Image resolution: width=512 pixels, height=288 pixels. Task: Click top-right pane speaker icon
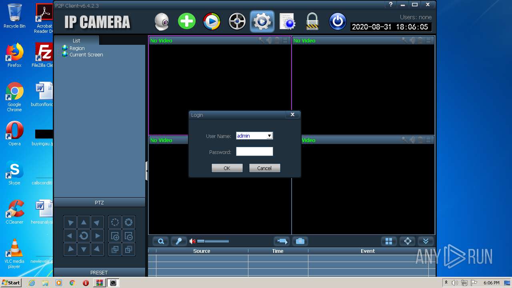pyautogui.click(x=412, y=40)
